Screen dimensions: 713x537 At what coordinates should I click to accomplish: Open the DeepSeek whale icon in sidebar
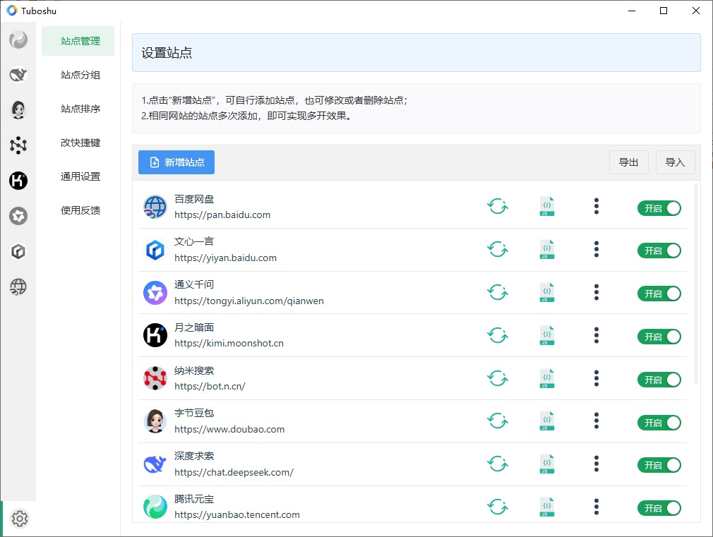18,74
